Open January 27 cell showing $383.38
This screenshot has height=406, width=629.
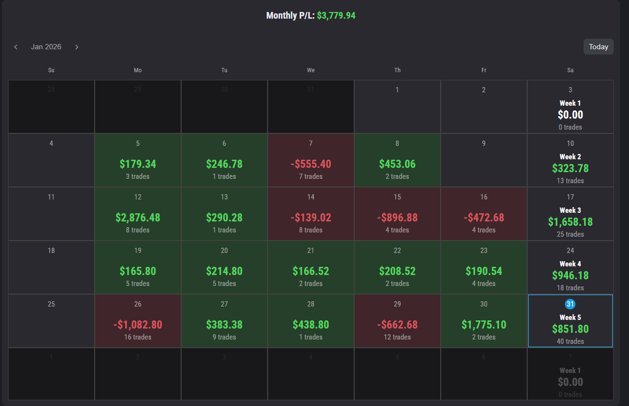coord(224,321)
